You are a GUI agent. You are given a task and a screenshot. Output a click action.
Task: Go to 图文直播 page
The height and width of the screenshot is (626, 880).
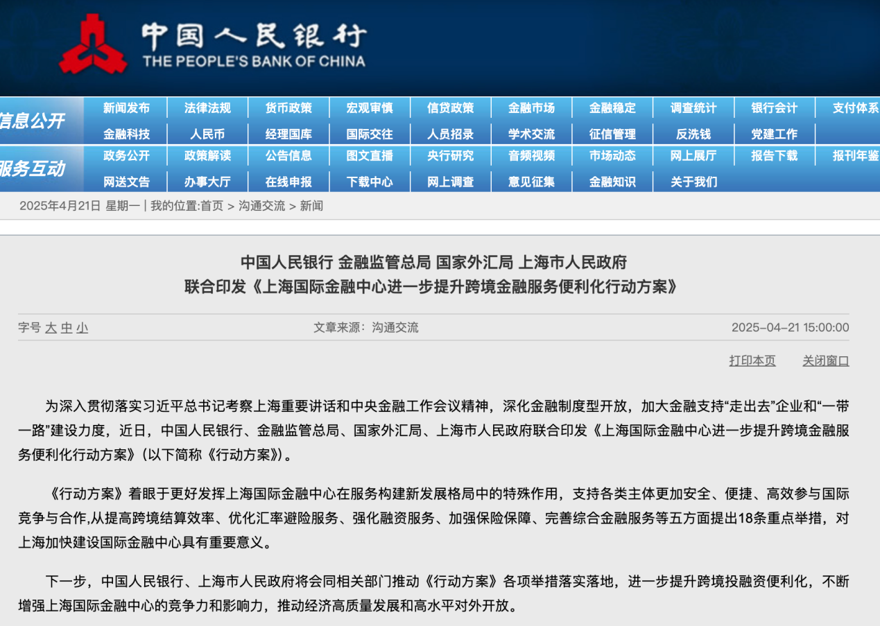370,156
